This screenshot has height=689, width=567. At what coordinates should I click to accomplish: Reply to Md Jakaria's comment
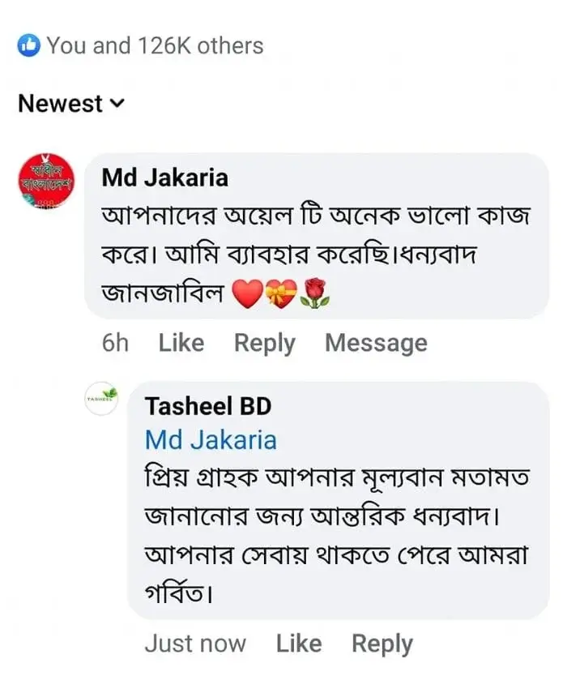tap(264, 343)
